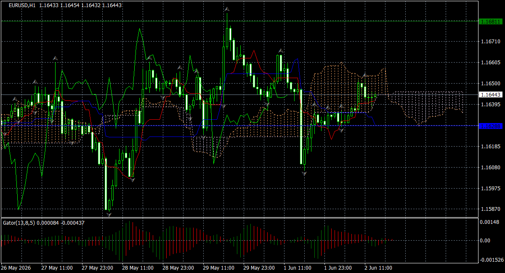Click the 2 Jun 11:00 time label

pyautogui.click(x=378, y=268)
